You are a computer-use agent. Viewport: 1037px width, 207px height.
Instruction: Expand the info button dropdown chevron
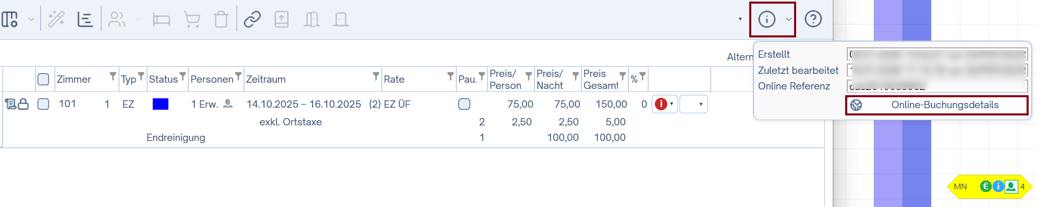point(789,20)
